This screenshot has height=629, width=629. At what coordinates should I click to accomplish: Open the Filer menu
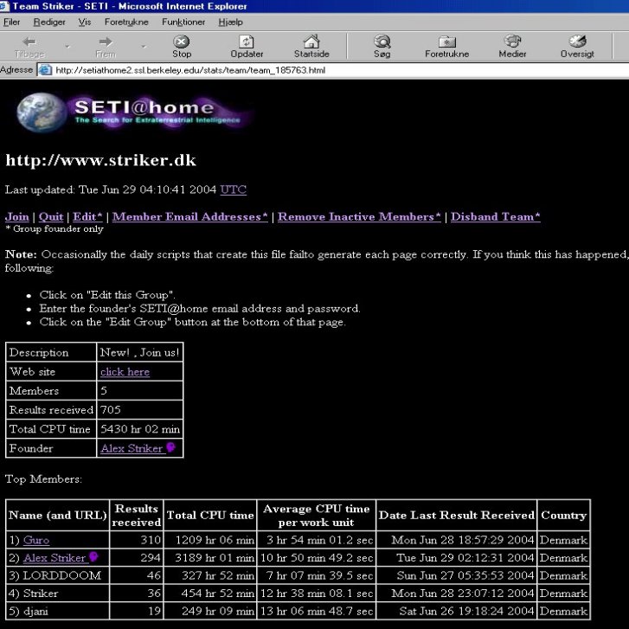pyautogui.click(x=12, y=22)
